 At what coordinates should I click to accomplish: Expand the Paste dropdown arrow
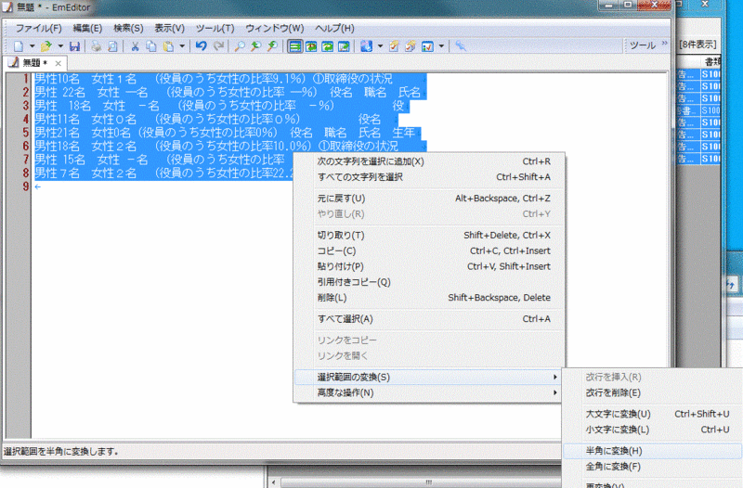pos(182,46)
